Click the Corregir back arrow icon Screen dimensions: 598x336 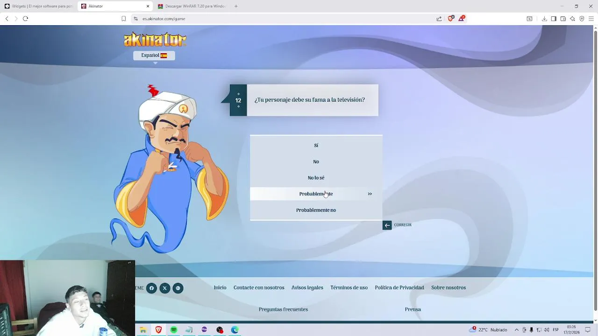(x=387, y=225)
